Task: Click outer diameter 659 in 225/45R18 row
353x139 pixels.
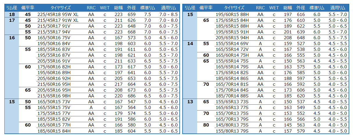Action: click(x=132, y=14)
